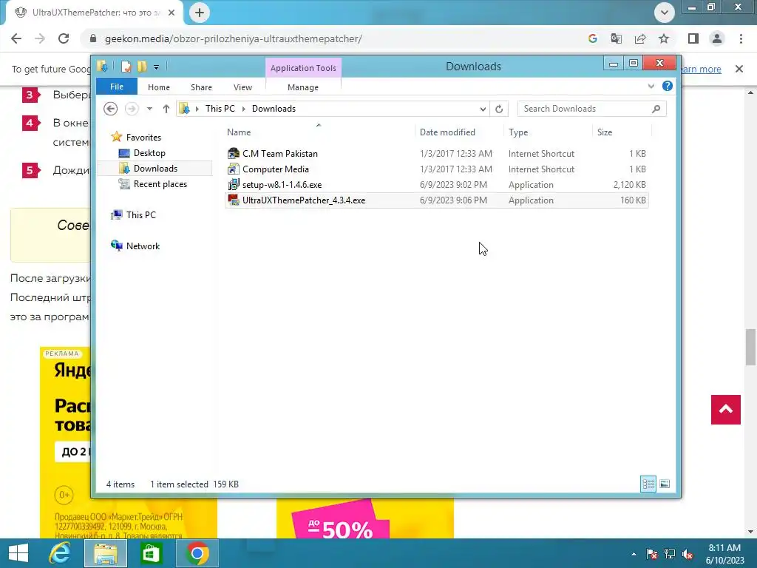Viewport: 757px width, 568px height.
Task: Select the Manage tab under Application Tools
Action: coord(303,87)
